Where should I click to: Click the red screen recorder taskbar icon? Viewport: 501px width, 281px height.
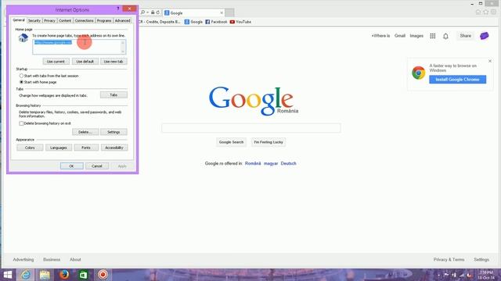point(103,275)
